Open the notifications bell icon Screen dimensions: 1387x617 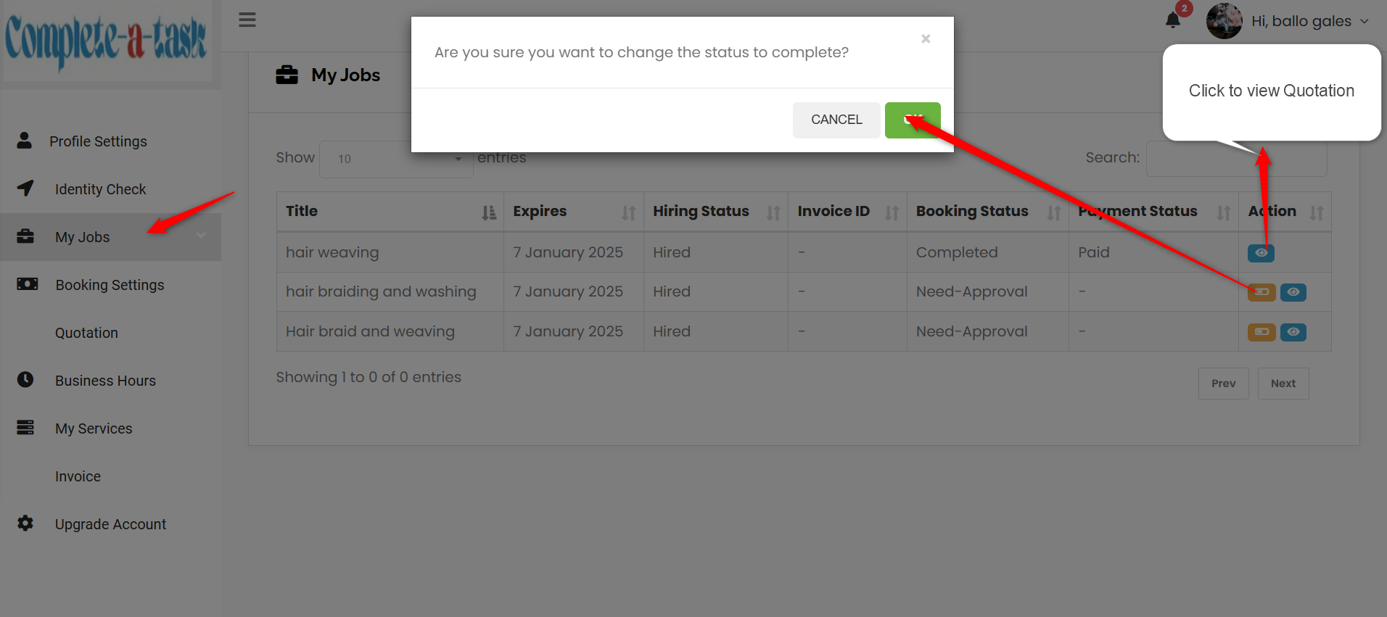[1173, 20]
